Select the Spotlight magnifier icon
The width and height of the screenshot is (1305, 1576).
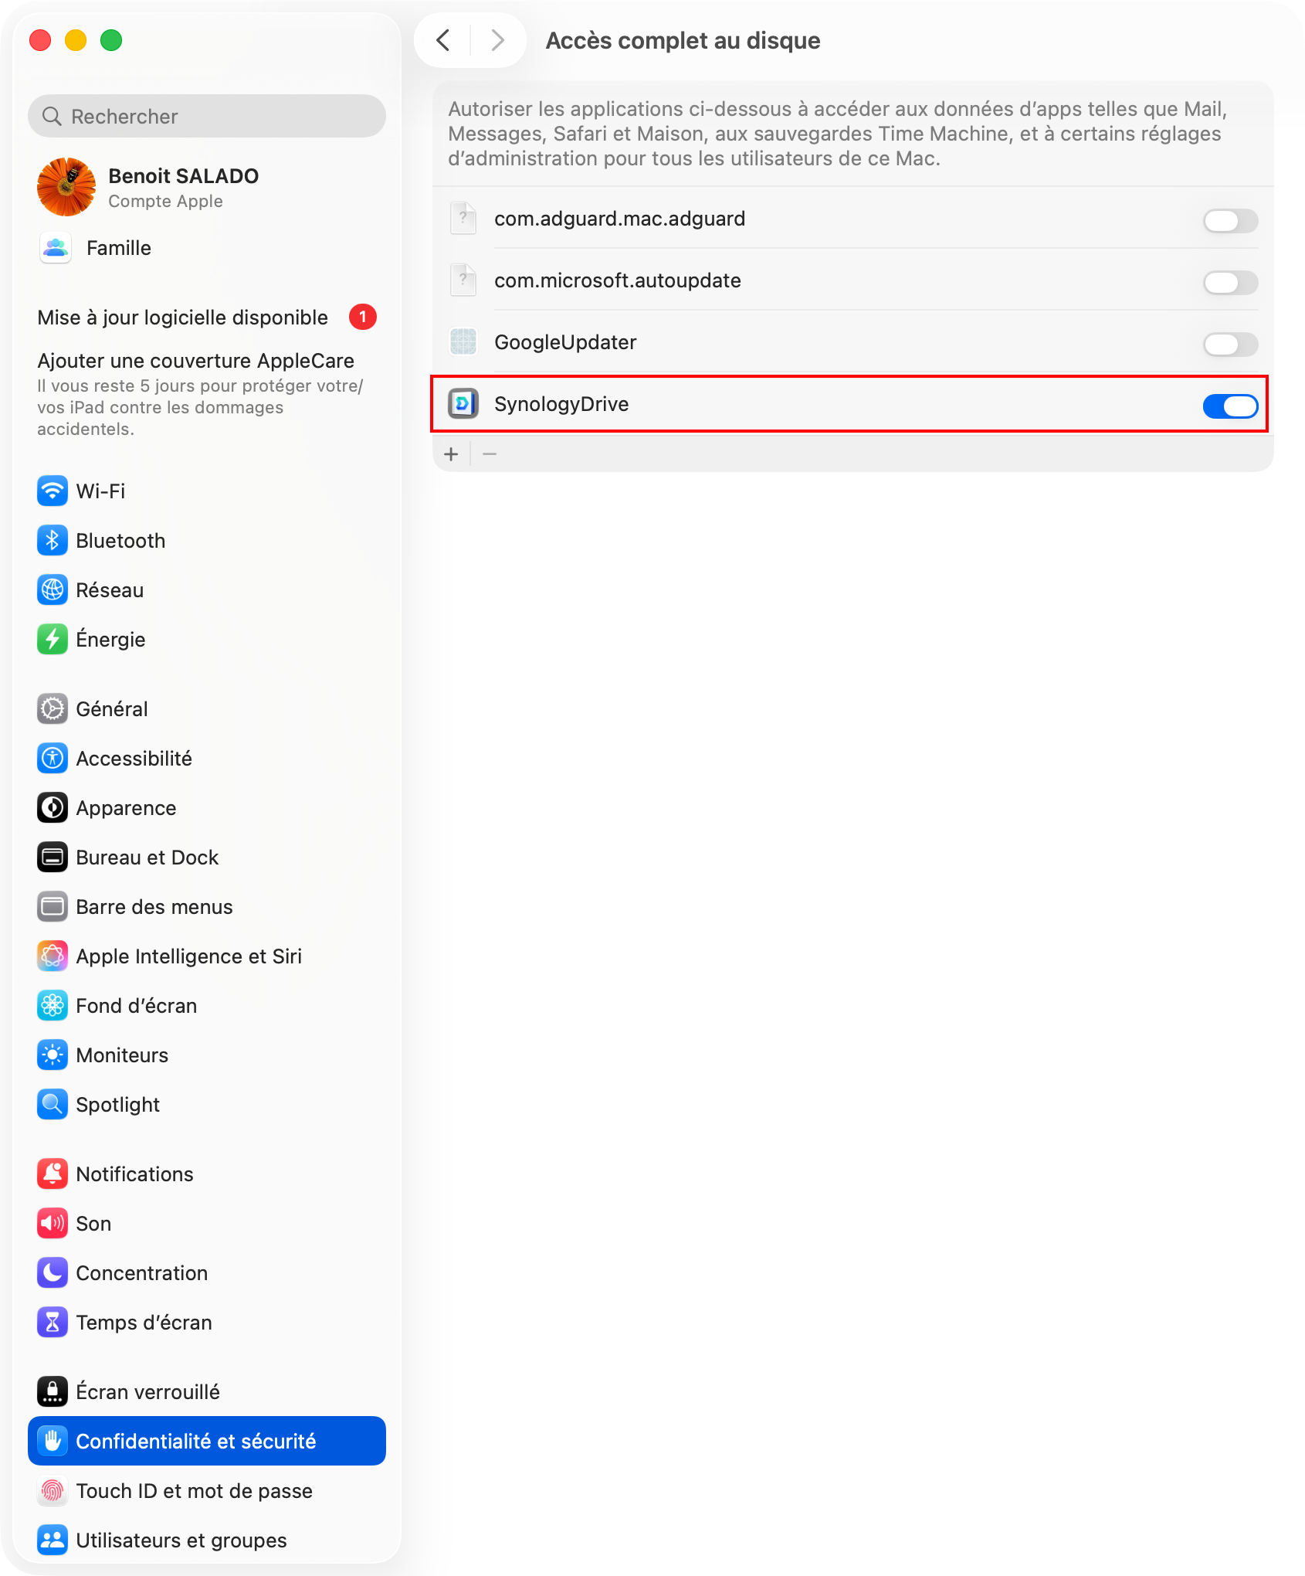click(53, 1104)
